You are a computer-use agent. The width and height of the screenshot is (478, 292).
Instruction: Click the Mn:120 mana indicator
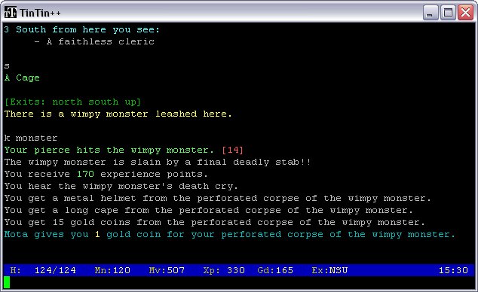[112, 270]
